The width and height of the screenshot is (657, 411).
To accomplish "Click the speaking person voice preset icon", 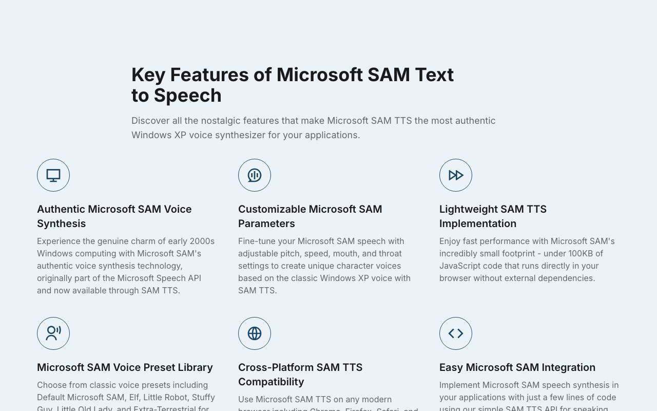I will coord(53,333).
